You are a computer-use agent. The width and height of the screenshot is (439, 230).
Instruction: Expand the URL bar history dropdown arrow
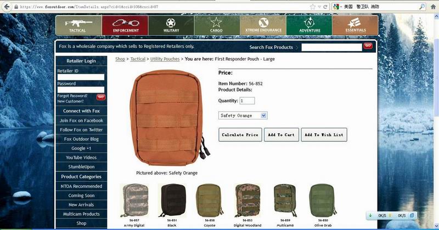coord(319,7)
